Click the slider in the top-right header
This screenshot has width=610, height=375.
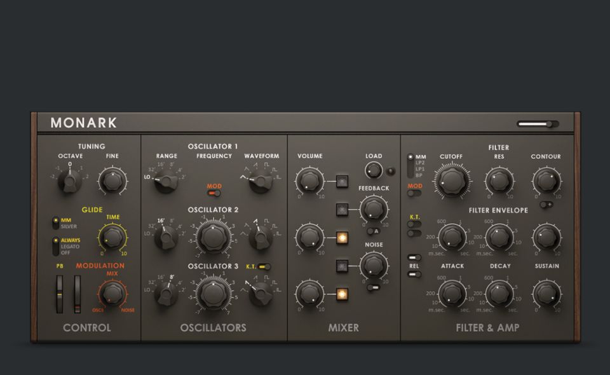(537, 124)
